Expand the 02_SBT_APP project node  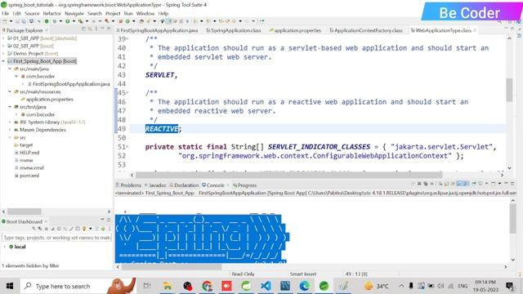click(x=3, y=46)
